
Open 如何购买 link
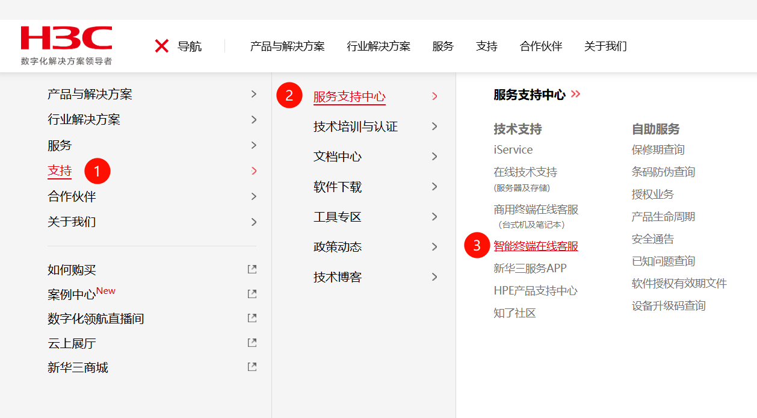(x=72, y=270)
